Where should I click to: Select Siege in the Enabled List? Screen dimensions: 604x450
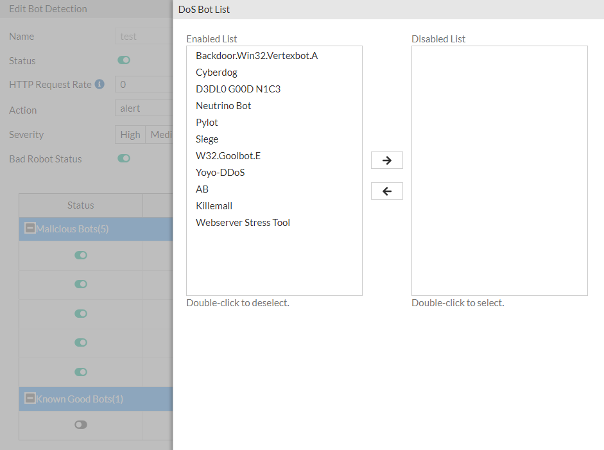207,139
